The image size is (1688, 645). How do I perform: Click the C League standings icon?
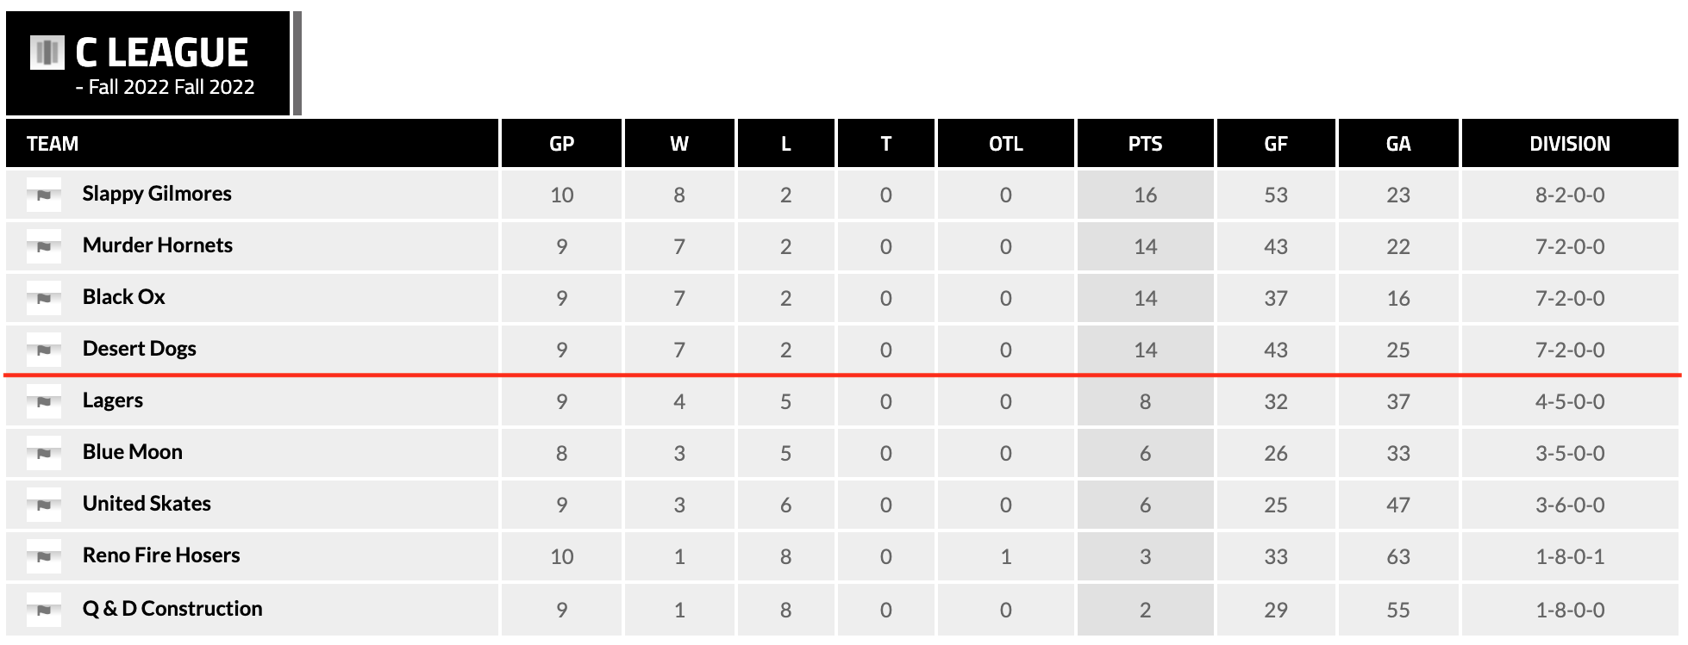(47, 53)
